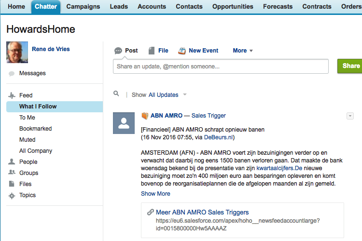This screenshot has height=241, width=362.
Task: Click the New Event action label
Action: 203,51
